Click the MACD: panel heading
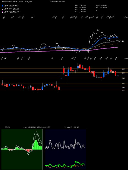 (8, 127)
